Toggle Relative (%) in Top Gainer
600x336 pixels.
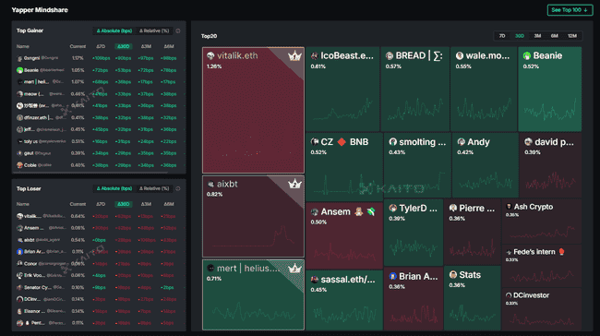point(154,31)
